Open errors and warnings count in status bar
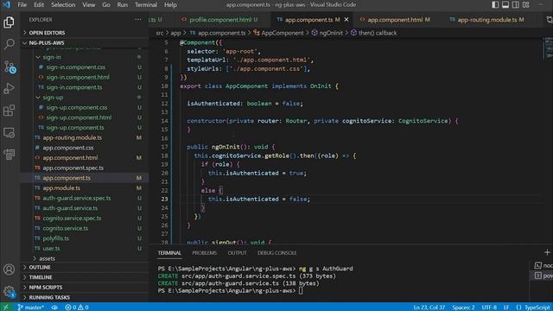Screen dimensions: 553x311 77,308
